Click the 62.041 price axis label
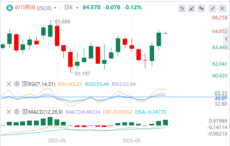 [220, 64]
